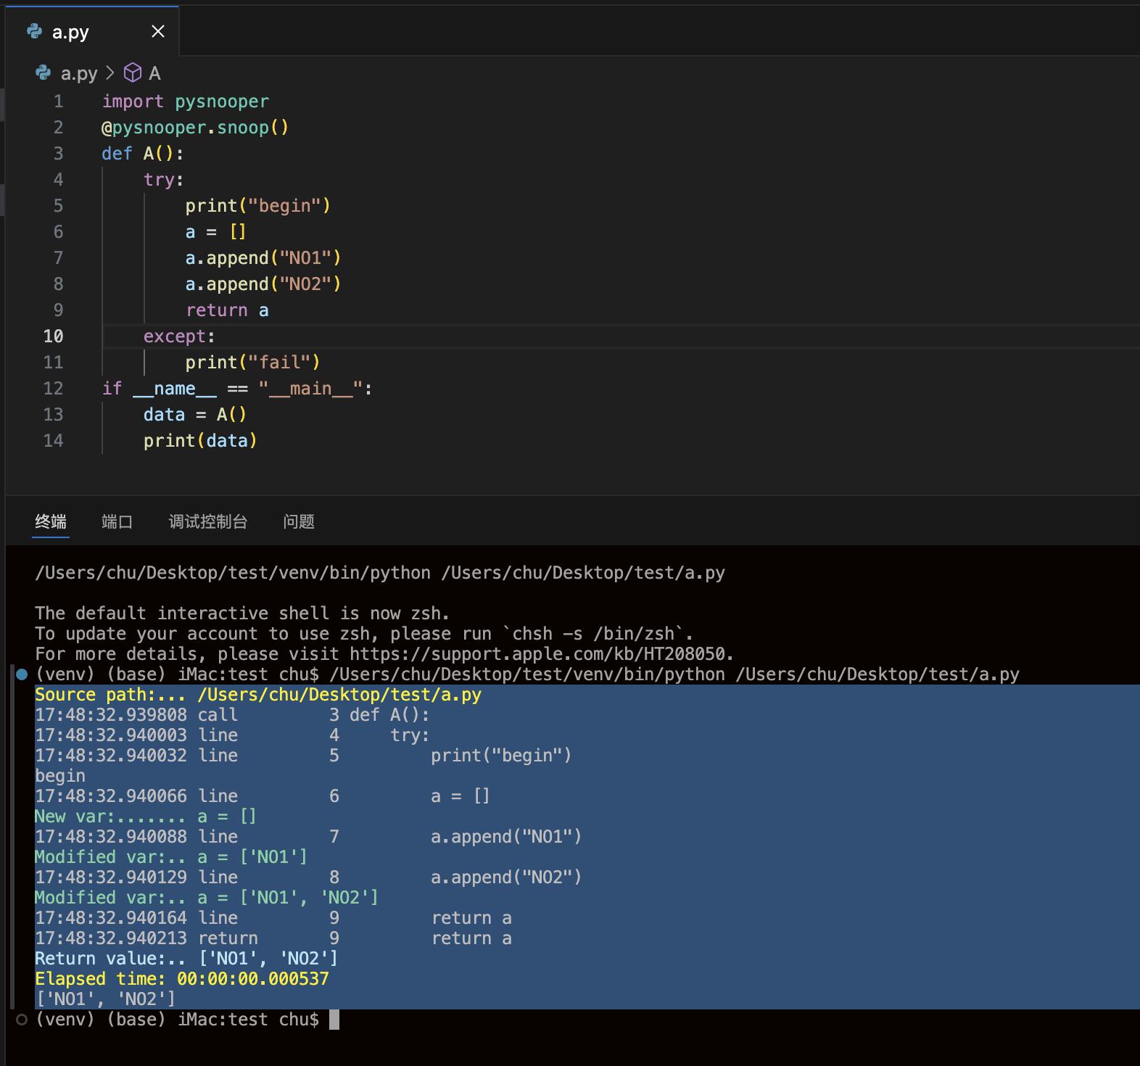Open the a.py breadcrumb file dropdown
Viewport: 1140px width, 1066px height.
tap(78, 73)
